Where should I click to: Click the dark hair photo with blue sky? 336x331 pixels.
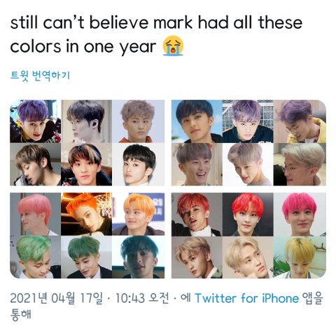[197, 121]
